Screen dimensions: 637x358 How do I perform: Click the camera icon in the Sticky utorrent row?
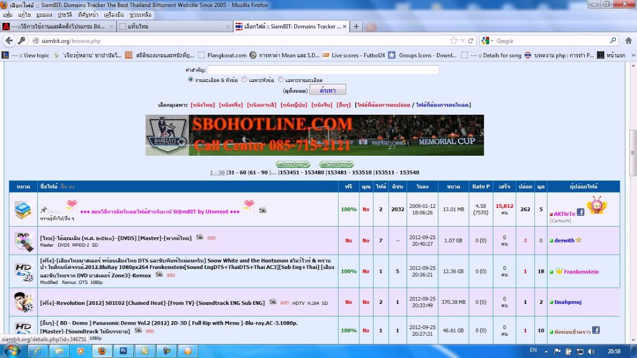point(263,210)
